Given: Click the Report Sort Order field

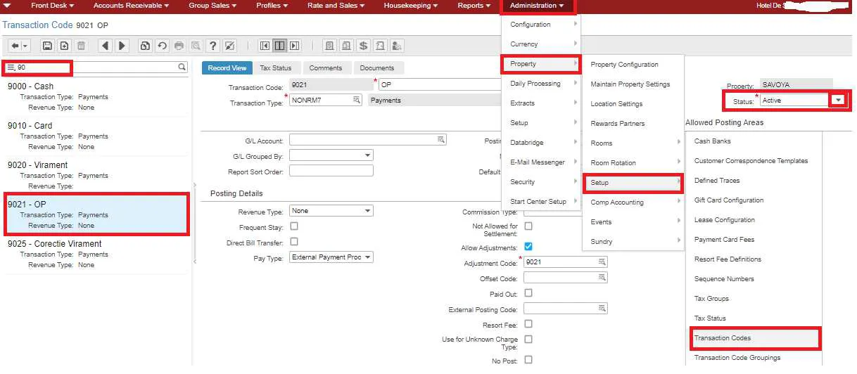Looking at the screenshot, I should [x=331, y=171].
